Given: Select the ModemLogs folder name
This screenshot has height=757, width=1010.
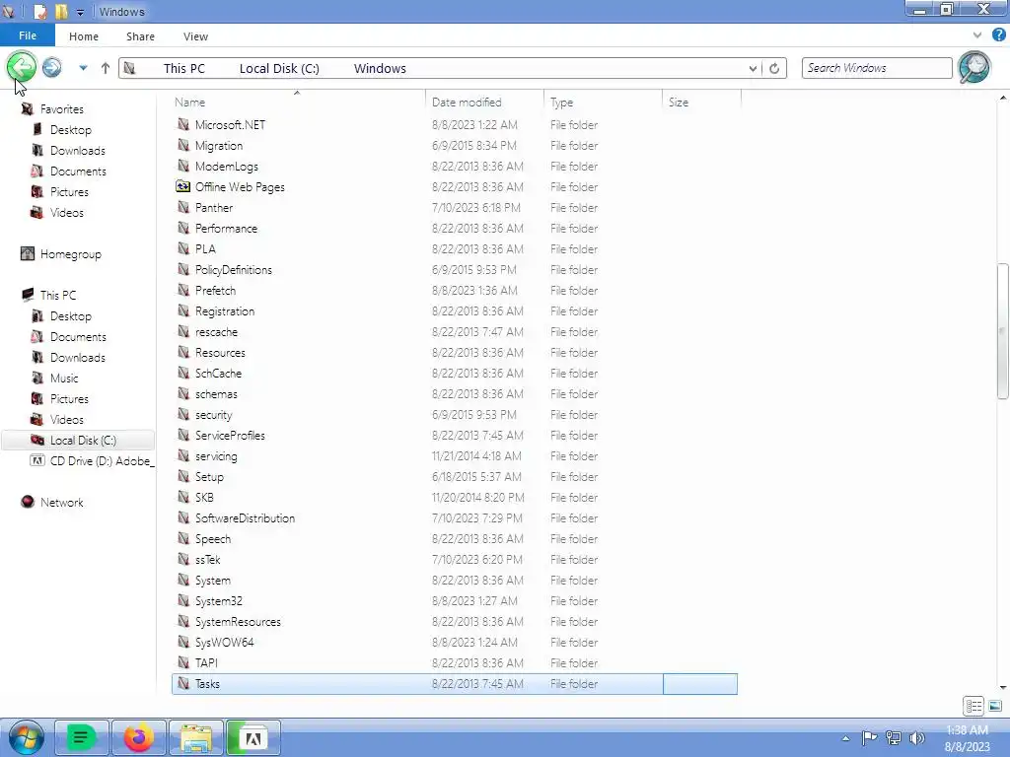Looking at the screenshot, I should 227,166.
